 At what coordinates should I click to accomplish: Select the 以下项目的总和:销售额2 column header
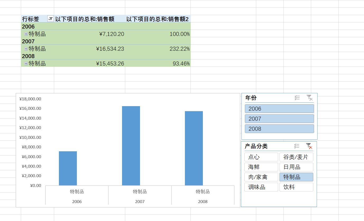pos(157,19)
